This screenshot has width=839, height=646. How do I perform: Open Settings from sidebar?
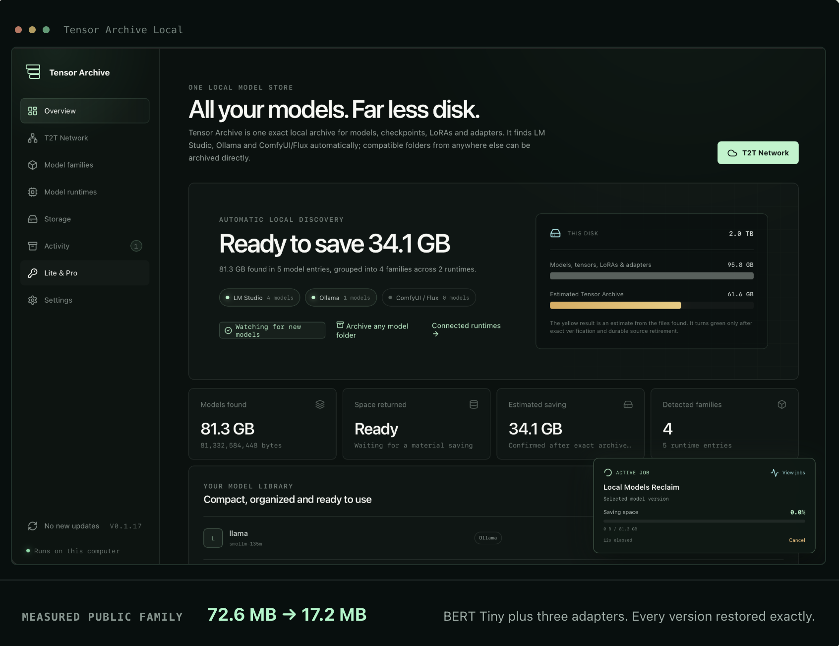pos(85,300)
